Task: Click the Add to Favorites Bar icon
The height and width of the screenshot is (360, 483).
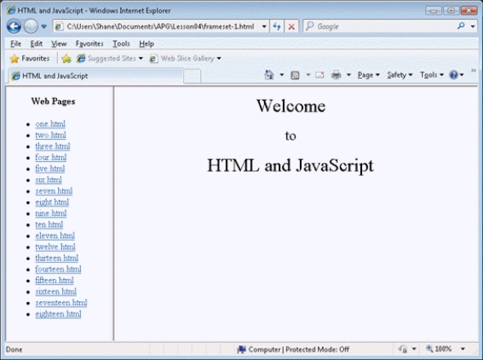Action: pos(66,58)
